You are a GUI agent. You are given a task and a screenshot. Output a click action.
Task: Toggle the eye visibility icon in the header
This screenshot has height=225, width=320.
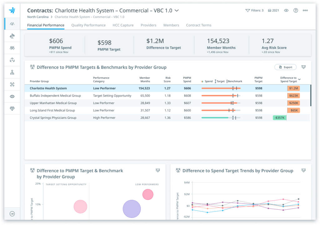tap(286, 10)
